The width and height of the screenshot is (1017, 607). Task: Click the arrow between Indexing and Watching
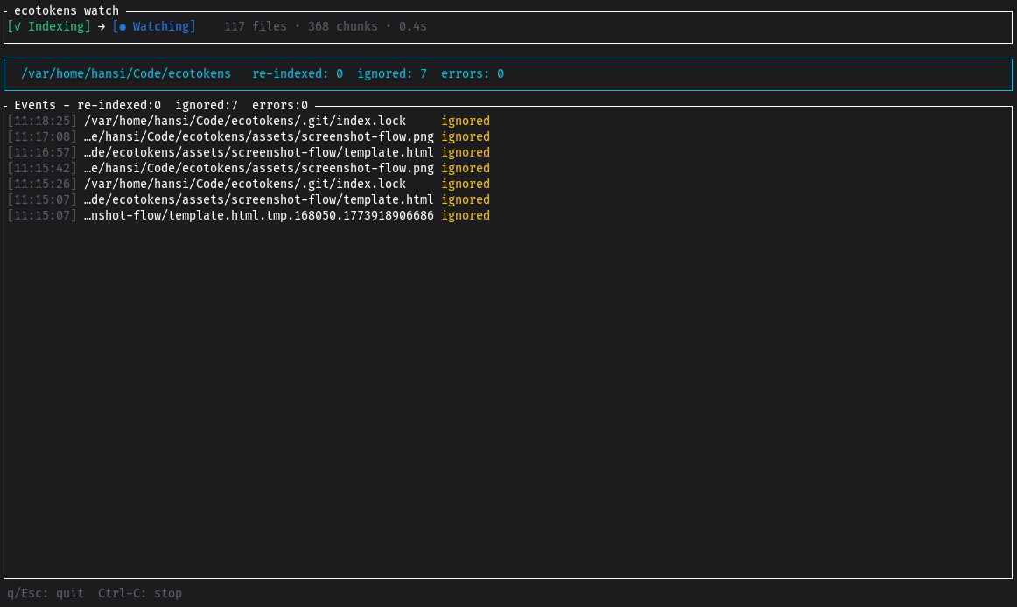(x=102, y=26)
